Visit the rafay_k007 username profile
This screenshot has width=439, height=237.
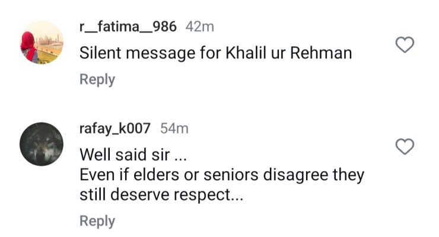[115, 129]
